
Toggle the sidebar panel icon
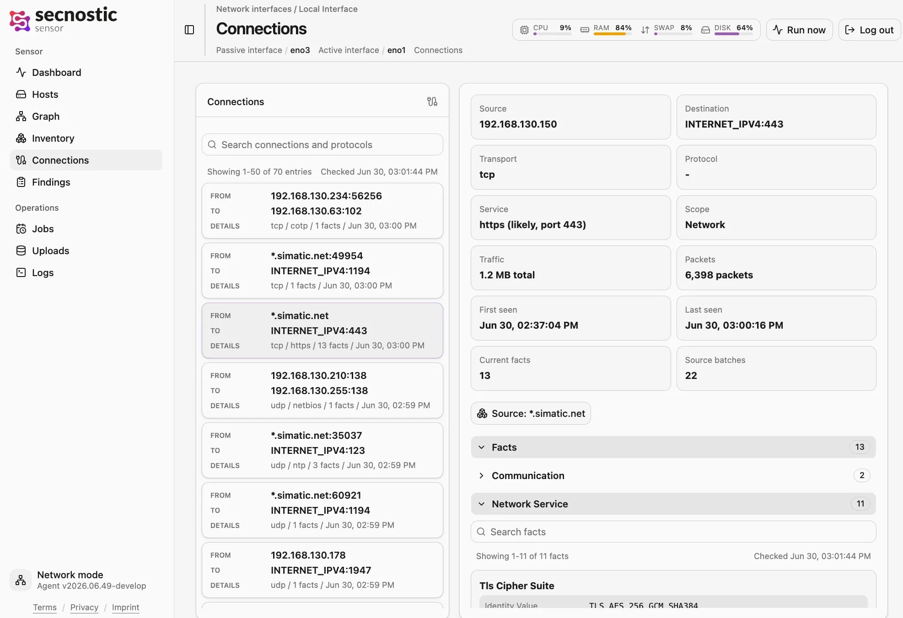point(189,30)
